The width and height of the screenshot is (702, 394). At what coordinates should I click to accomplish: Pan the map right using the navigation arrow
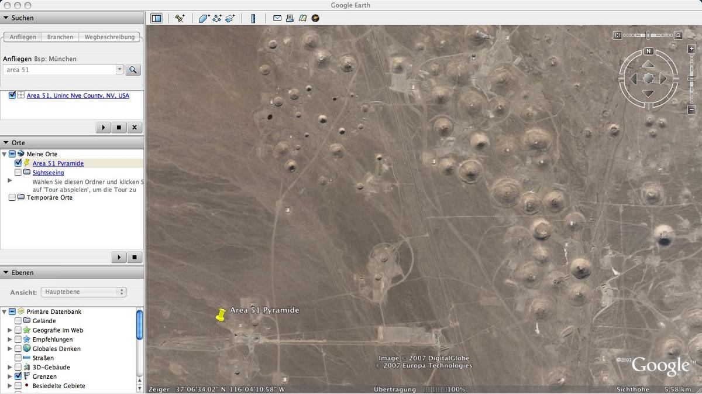click(x=663, y=78)
